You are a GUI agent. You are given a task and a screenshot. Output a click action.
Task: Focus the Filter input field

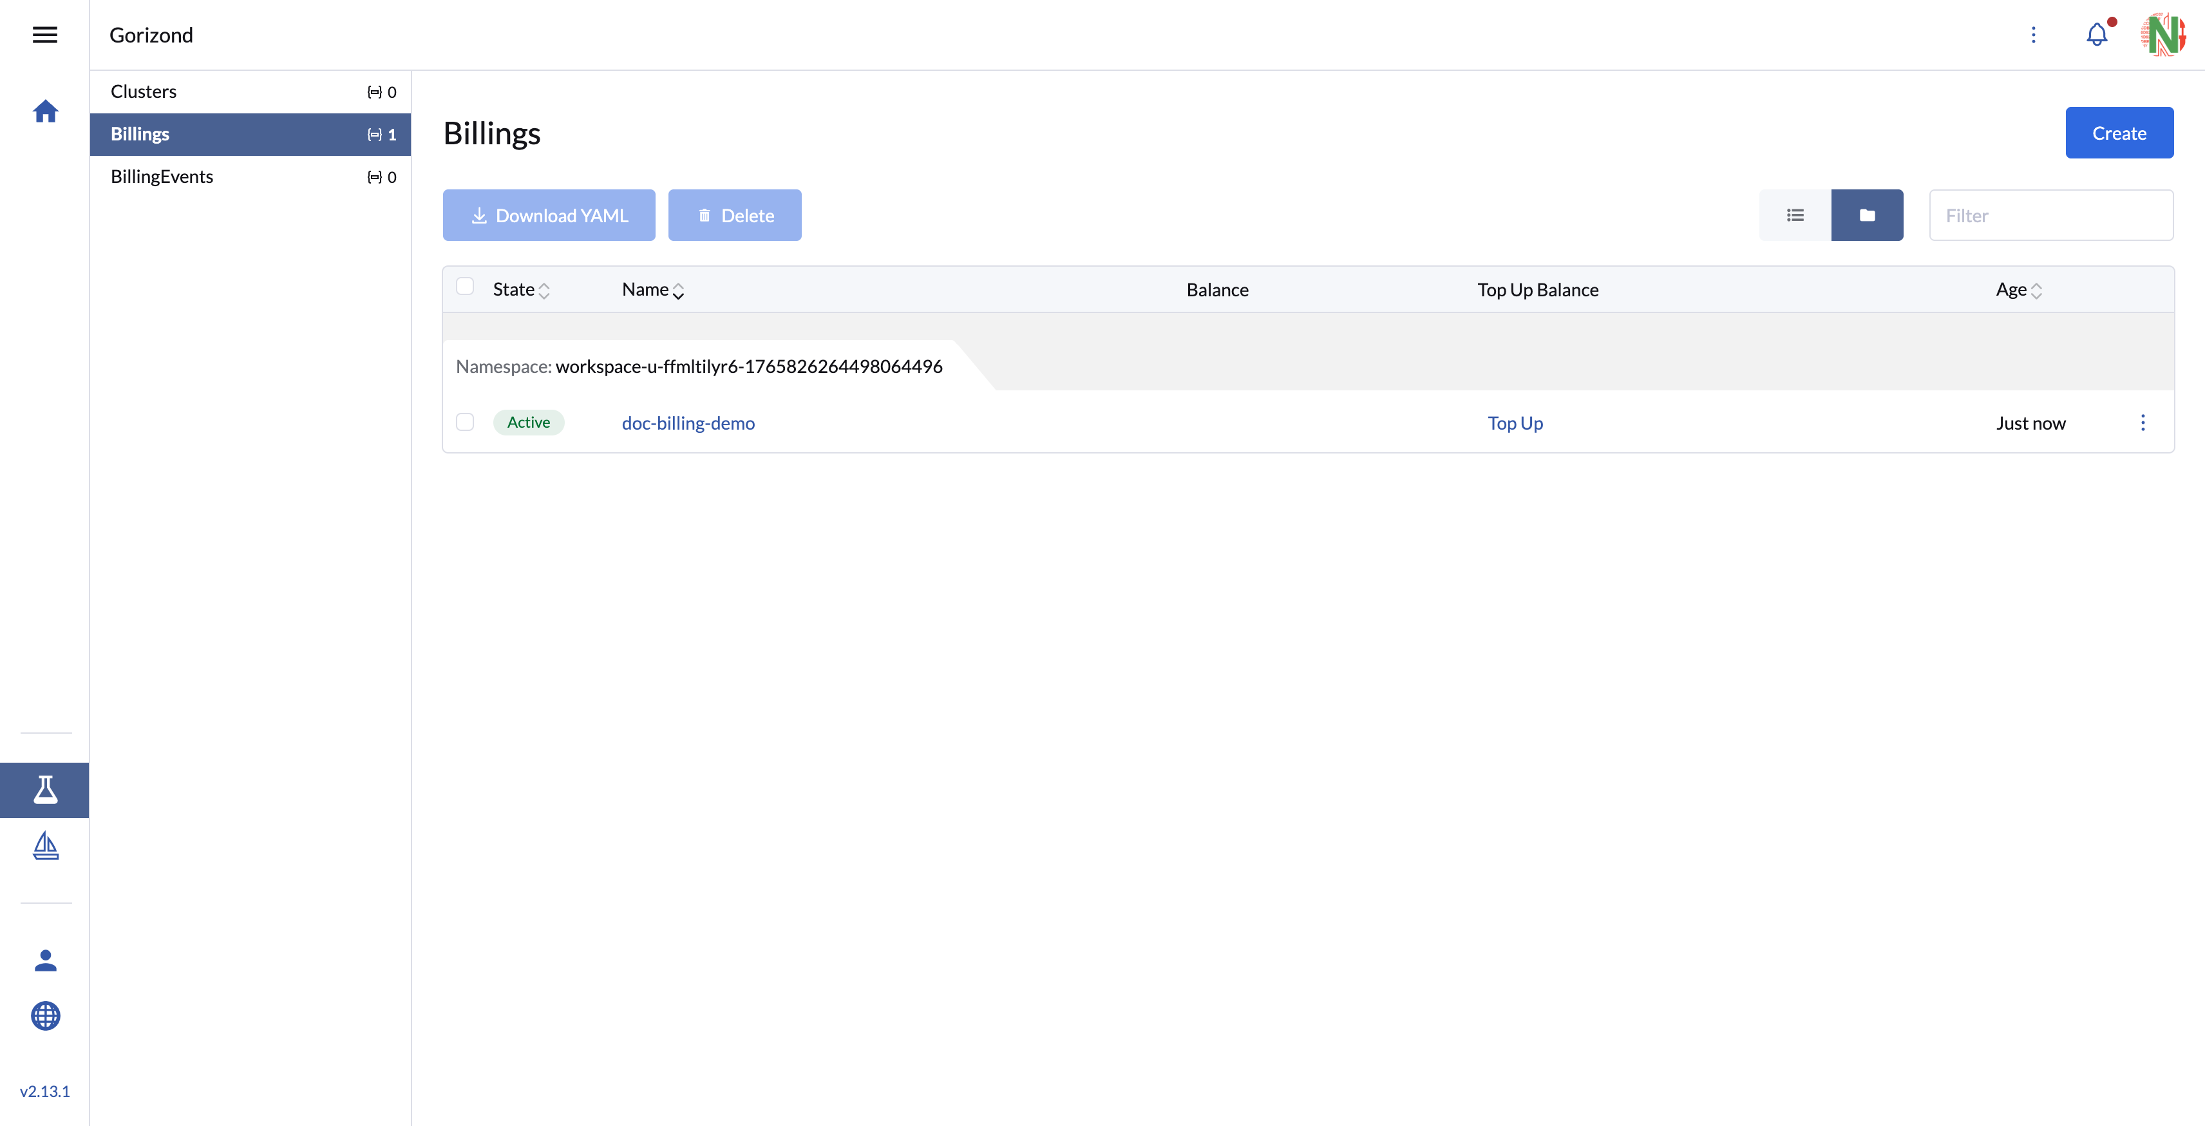[2051, 215]
